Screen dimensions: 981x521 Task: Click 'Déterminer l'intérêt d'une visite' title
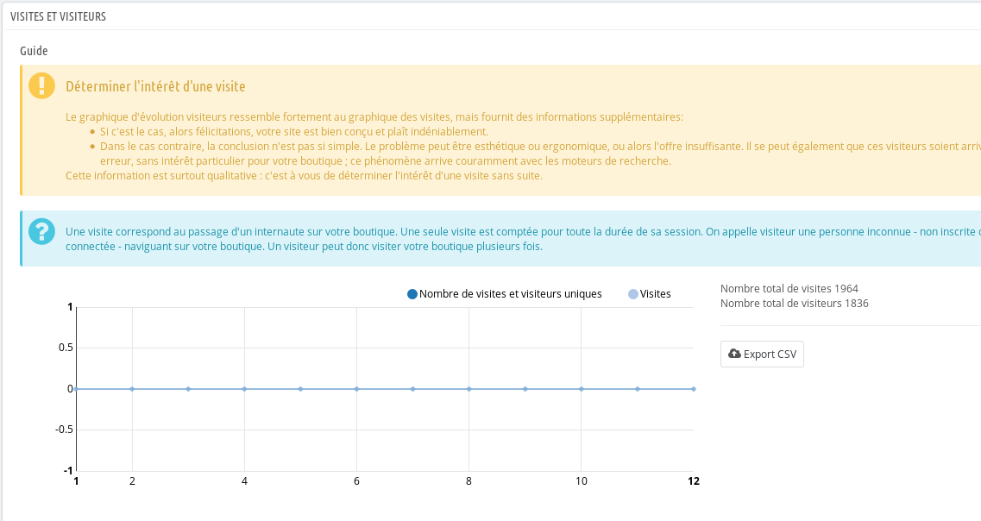(156, 86)
